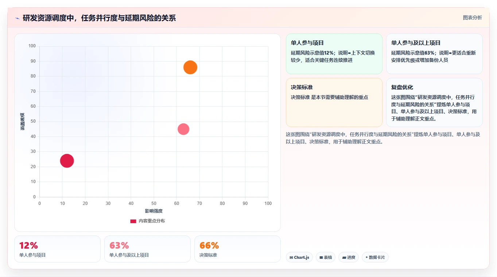
Task: Click the 延期风险示意值63% description text
Action: tap(434, 56)
